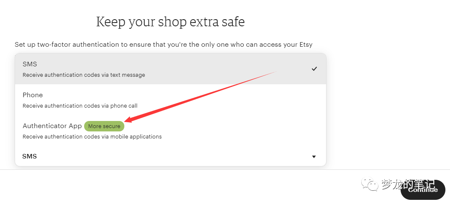The height and width of the screenshot is (204, 450).
Task: Open the collapsed SMS select field
Action: pyautogui.click(x=167, y=157)
